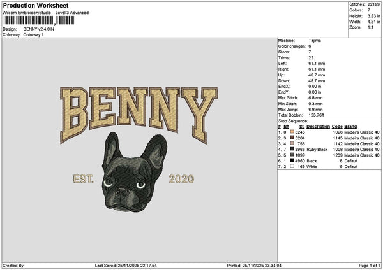Click the 'Page 1 of 1' footer text
Viewport: 383px width, 270px height.
click(370, 266)
